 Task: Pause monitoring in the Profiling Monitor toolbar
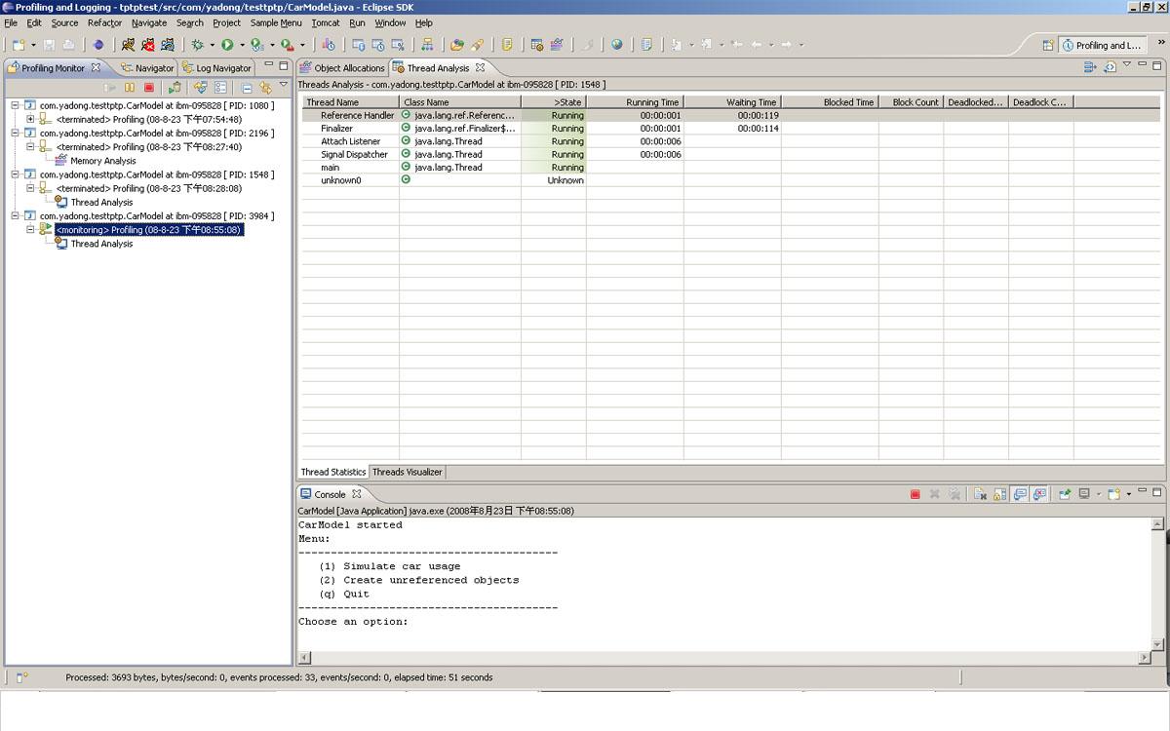(x=130, y=88)
